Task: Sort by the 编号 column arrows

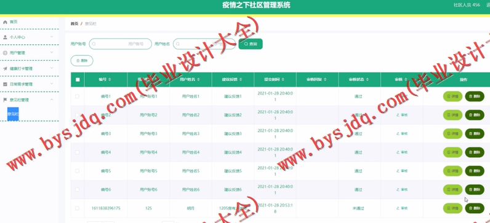Action: [110, 80]
